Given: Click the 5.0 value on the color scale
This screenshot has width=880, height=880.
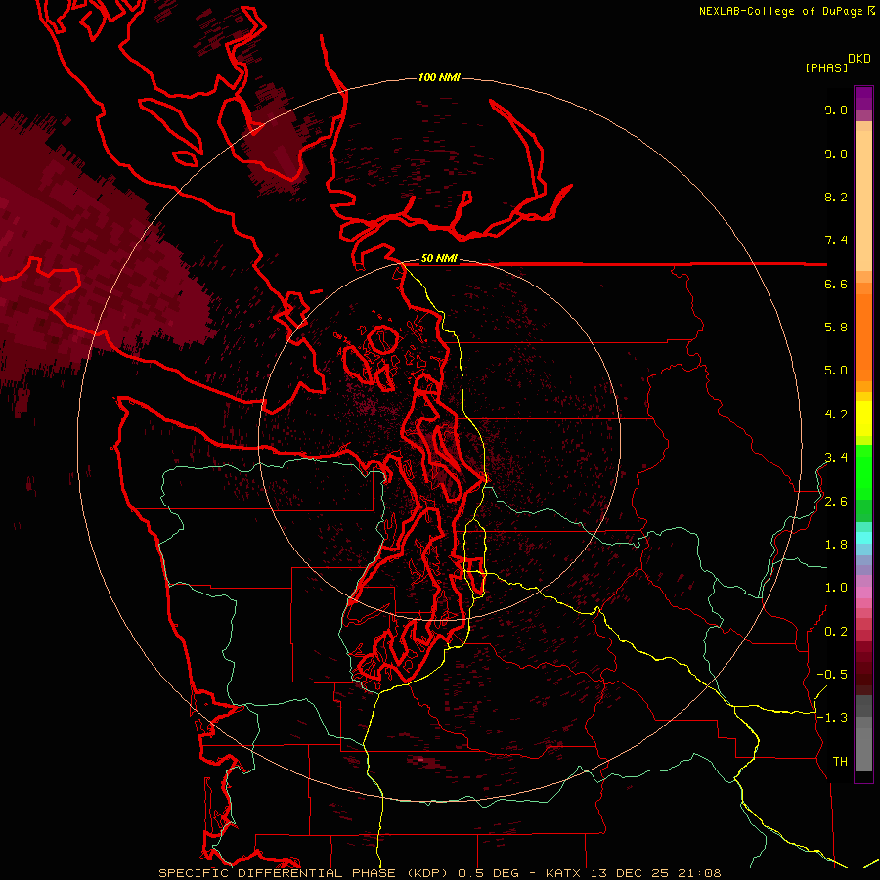Looking at the screenshot, I should (x=836, y=371).
